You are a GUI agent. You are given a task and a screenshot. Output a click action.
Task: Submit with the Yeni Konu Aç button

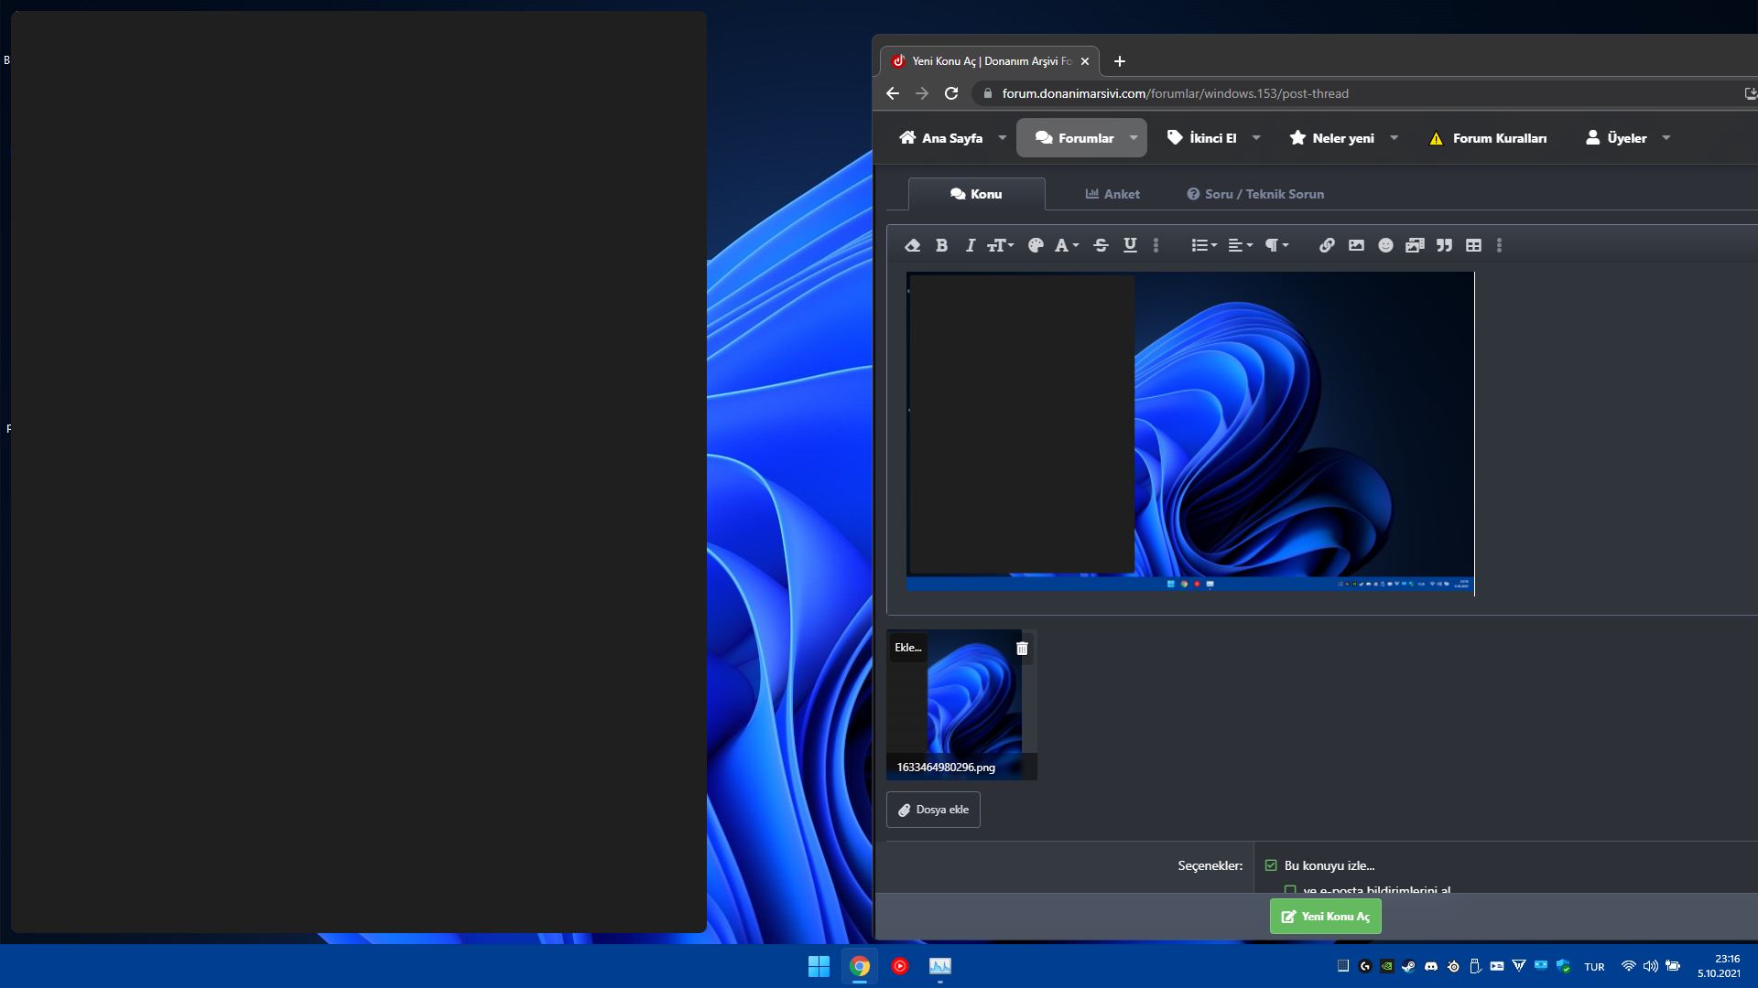pos(1325,917)
